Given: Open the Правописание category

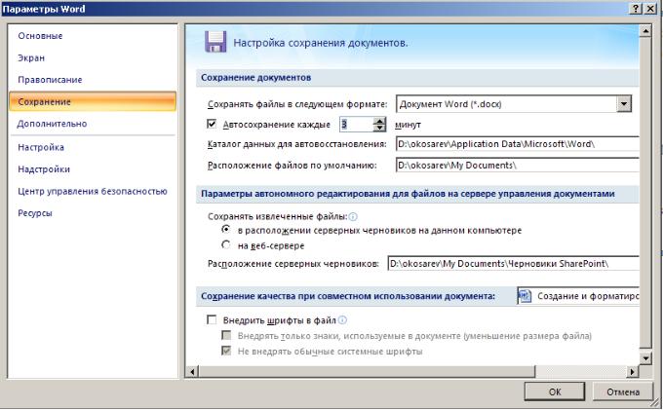Looking at the screenshot, I should [x=50, y=80].
